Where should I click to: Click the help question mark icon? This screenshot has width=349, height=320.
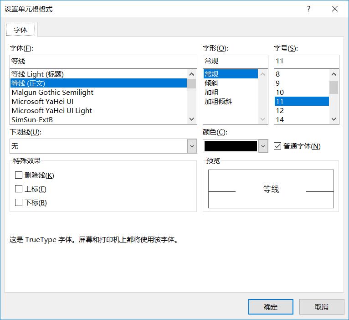pos(309,9)
